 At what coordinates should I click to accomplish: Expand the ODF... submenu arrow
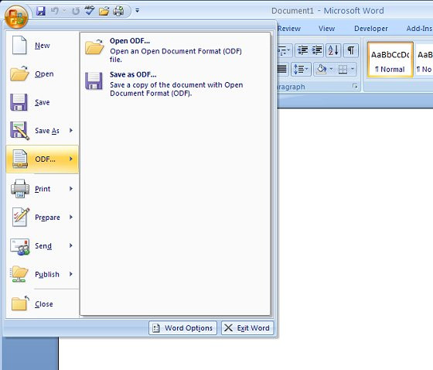click(x=71, y=159)
